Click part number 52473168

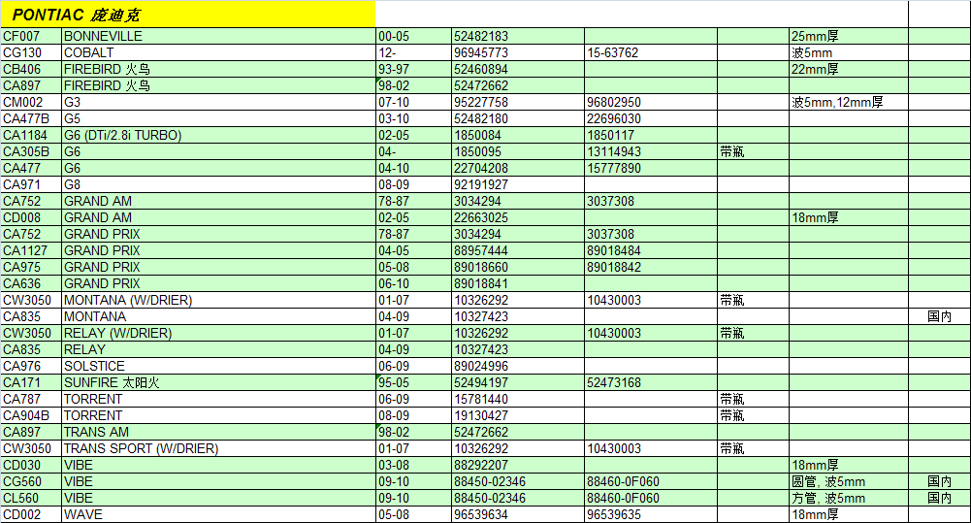[x=651, y=382]
